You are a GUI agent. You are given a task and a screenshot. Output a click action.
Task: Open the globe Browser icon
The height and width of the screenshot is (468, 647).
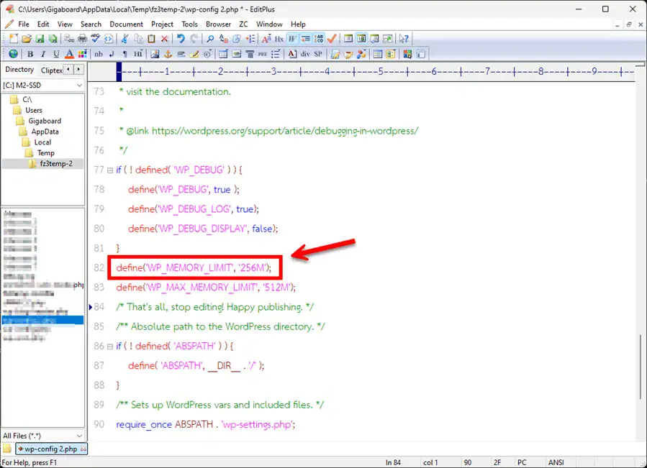point(13,54)
